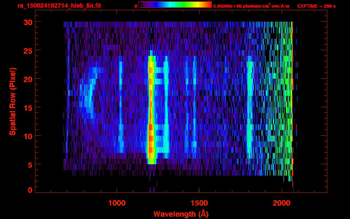Click the 1000 wavelength tick label
Screen dimensions: 350x219
(117, 203)
